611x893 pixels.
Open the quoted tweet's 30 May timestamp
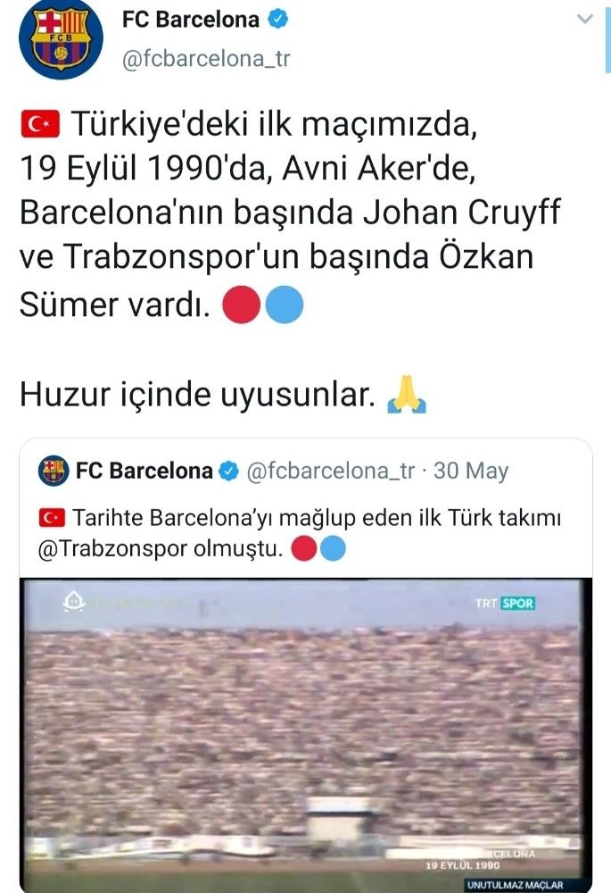pyautogui.click(x=471, y=471)
